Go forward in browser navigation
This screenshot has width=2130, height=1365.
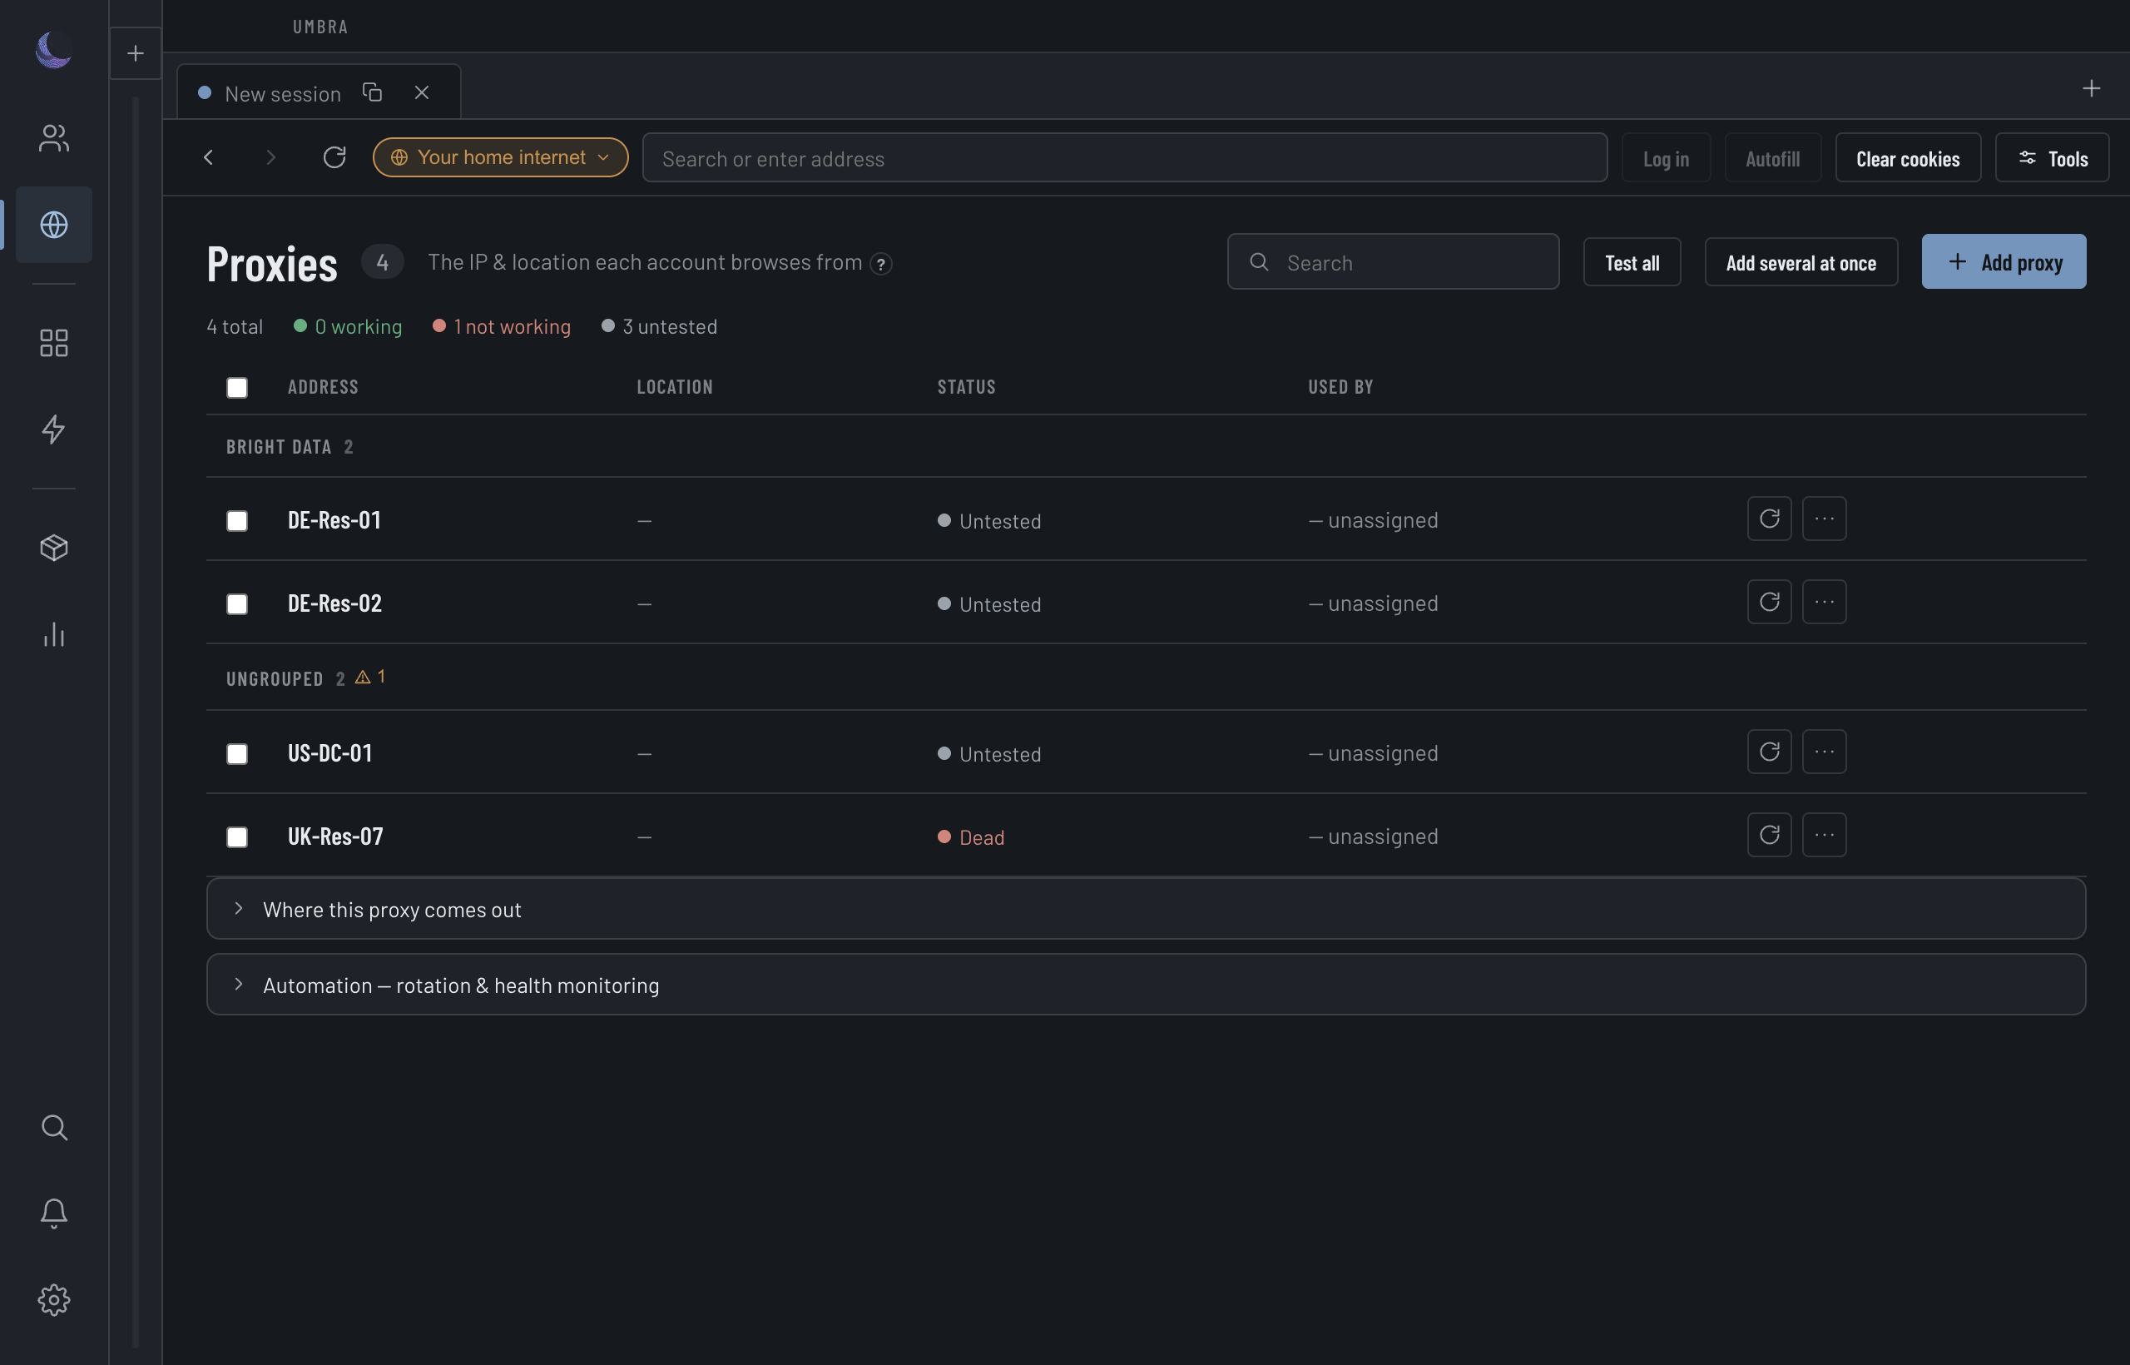pyautogui.click(x=270, y=156)
